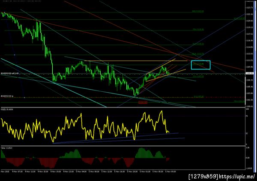The height and width of the screenshot is (181, 257).
Task: Click the 5 Nov 12:00 time label
Action: point(107,172)
